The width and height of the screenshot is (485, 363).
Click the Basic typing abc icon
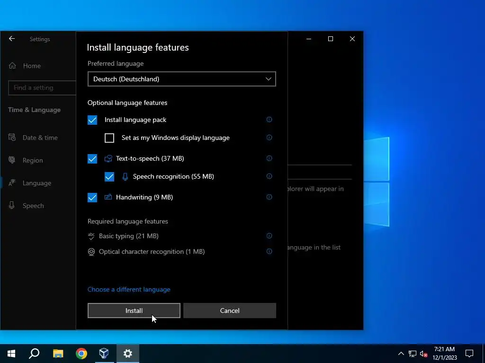91,236
